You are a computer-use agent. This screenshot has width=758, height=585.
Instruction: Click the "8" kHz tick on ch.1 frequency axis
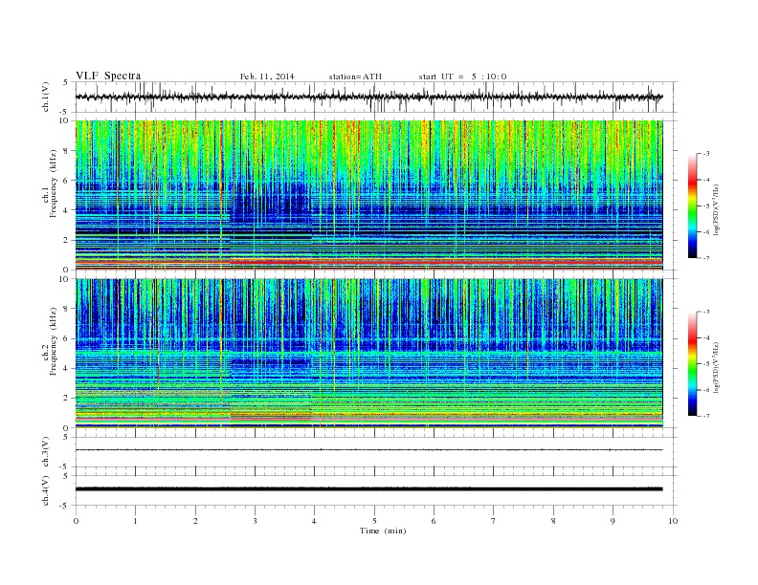(x=67, y=151)
